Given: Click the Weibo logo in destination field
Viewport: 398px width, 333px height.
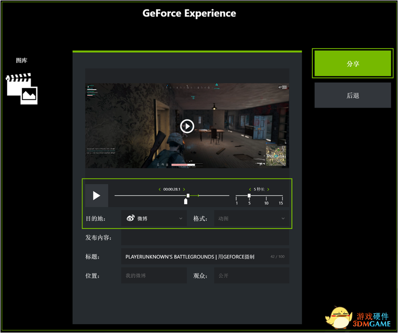Looking at the screenshot, I should [131, 218].
